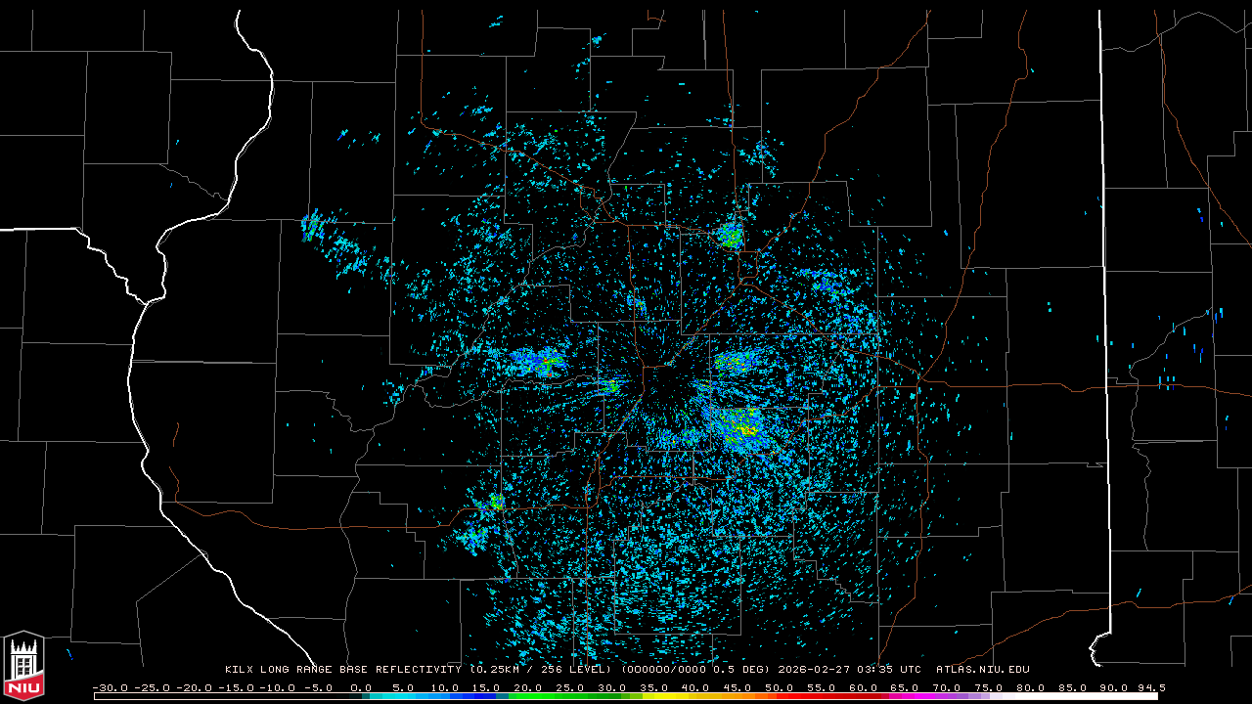Click the 0.0 label on color scale

(x=360, y=687)
